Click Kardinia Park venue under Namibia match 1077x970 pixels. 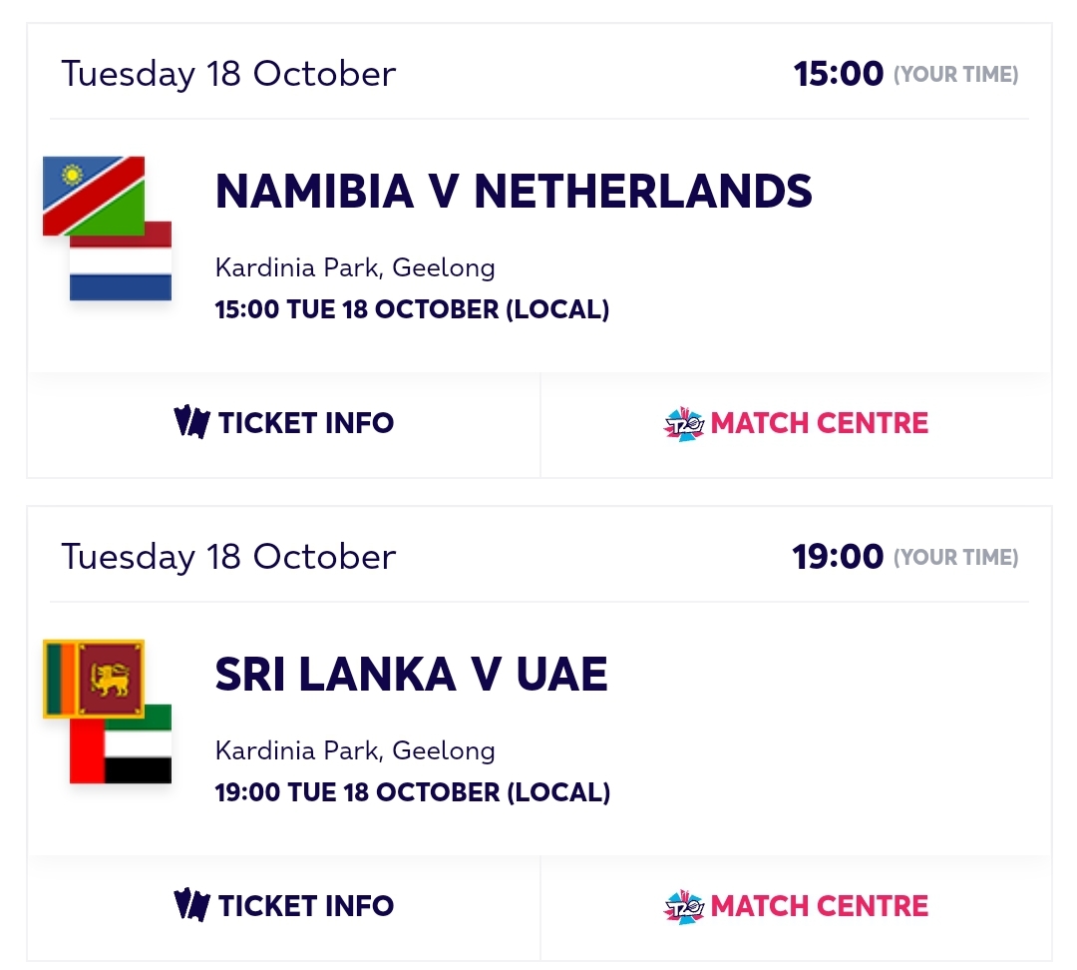point(355,267)
